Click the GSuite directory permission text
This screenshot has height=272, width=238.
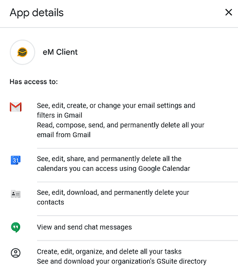[x=121, y=262]
